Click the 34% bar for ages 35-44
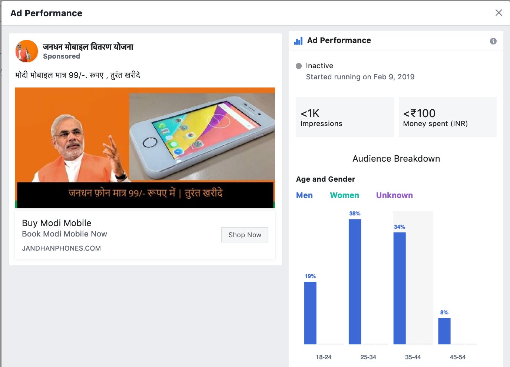This screenshot has height=367, width=510. [x=400, y=288]
